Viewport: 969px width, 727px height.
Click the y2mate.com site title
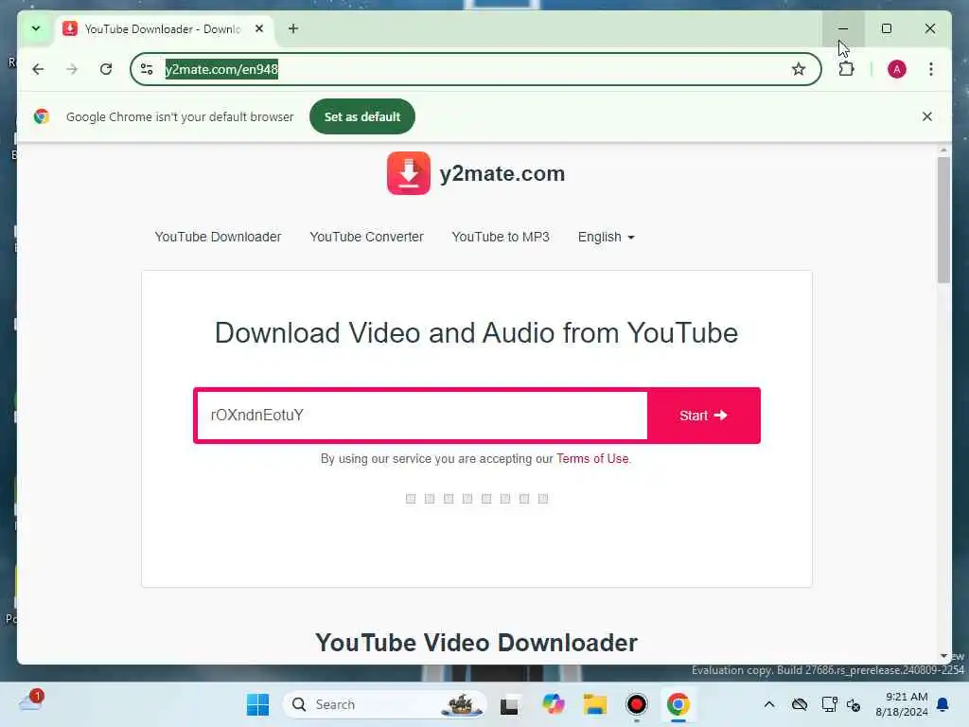pos(502,174)
